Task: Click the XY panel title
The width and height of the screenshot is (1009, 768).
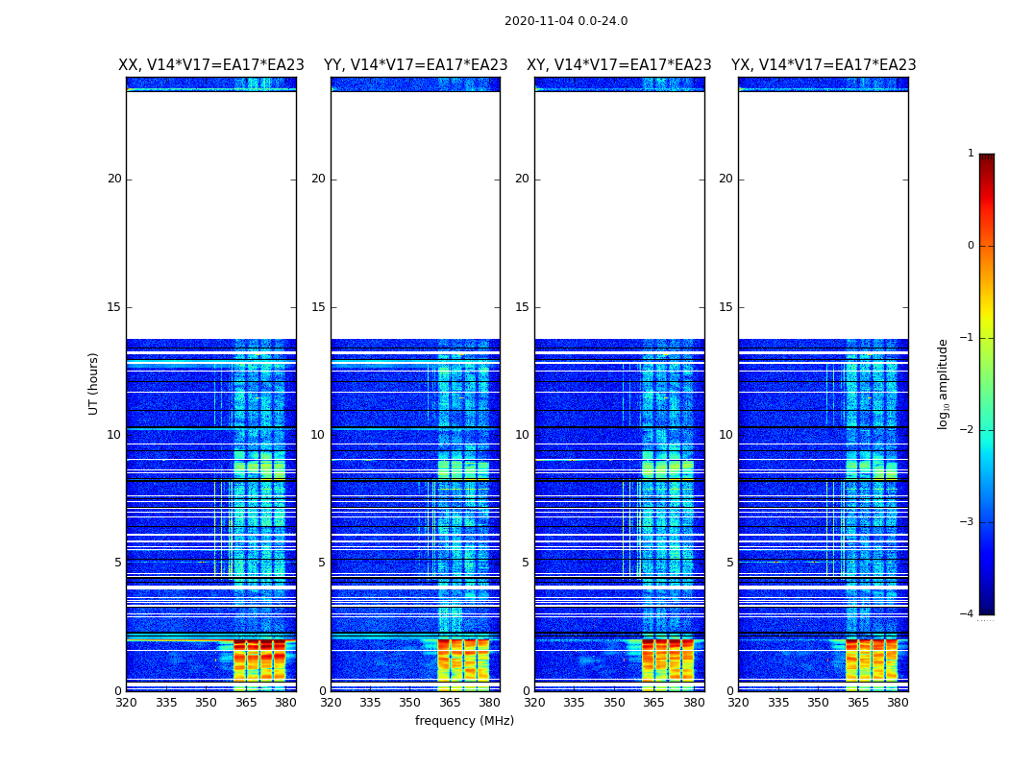Action: 619,65
